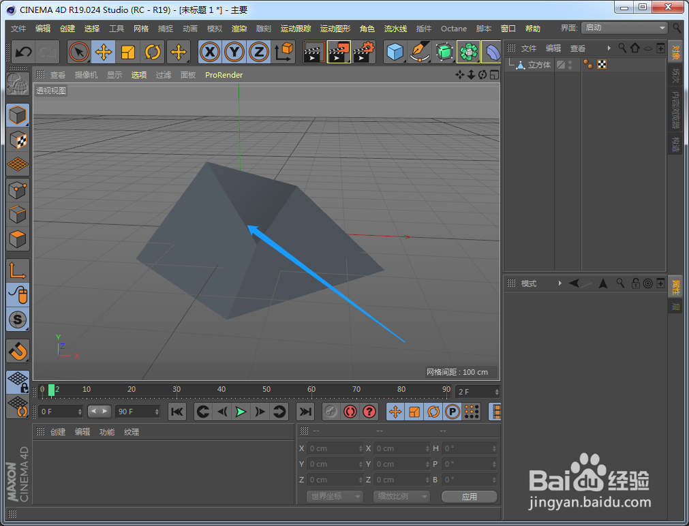This screenshot has width=689, height=526.
Task: Toggle the locked workplane icon
Action: [18, 382]
